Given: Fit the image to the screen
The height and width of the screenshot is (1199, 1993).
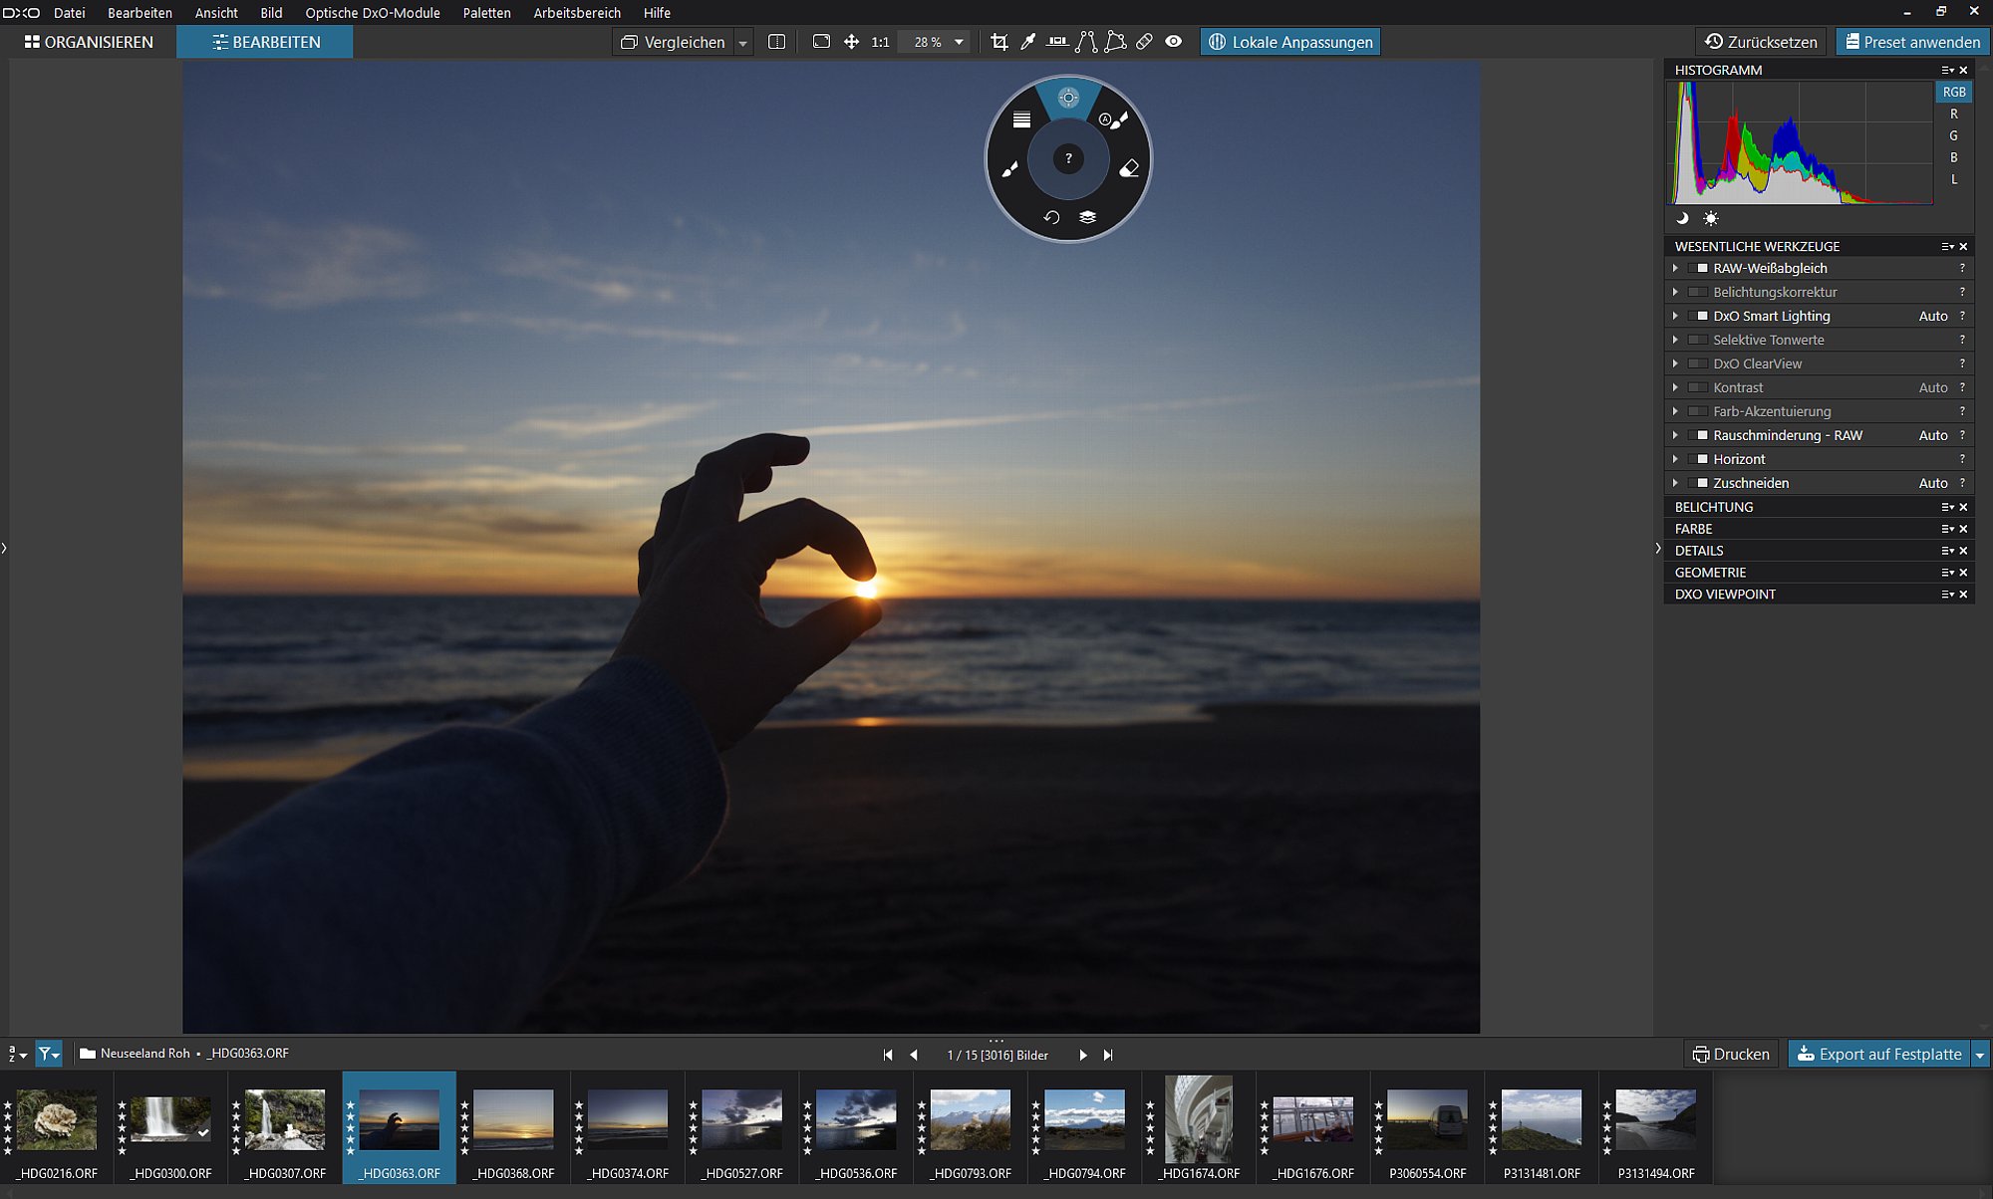Looking at the screenshot, I should pyautogui.click(x=821, y=42).
